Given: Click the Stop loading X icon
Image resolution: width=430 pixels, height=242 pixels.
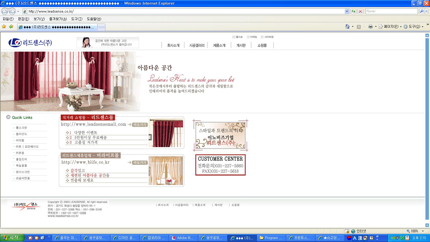Looking at the screenshot, I should click(x=360, y=11).
